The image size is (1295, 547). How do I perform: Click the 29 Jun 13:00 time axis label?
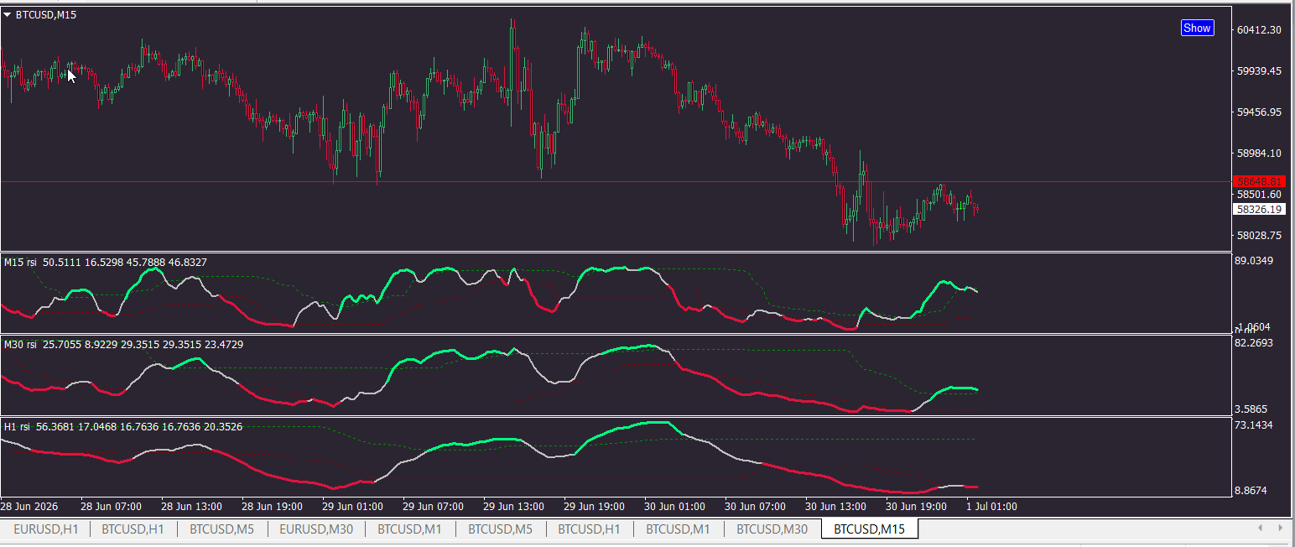515,507
